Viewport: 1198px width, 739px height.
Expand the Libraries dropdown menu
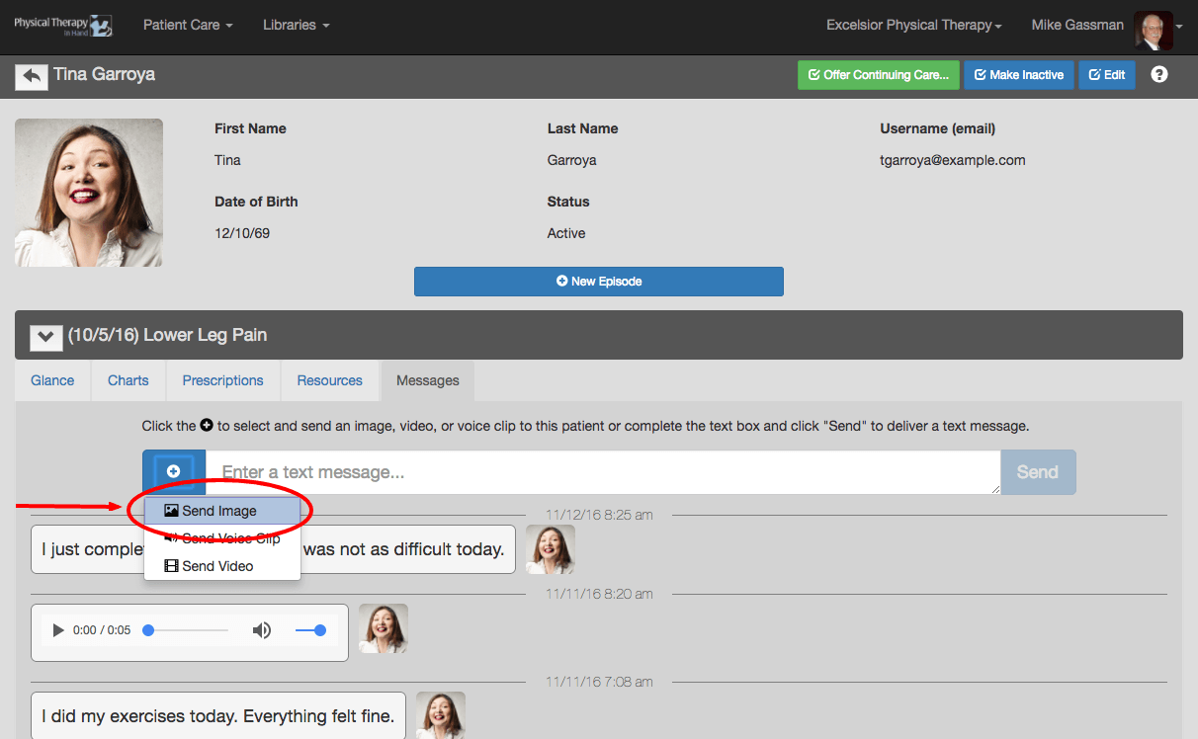(296, 25)
